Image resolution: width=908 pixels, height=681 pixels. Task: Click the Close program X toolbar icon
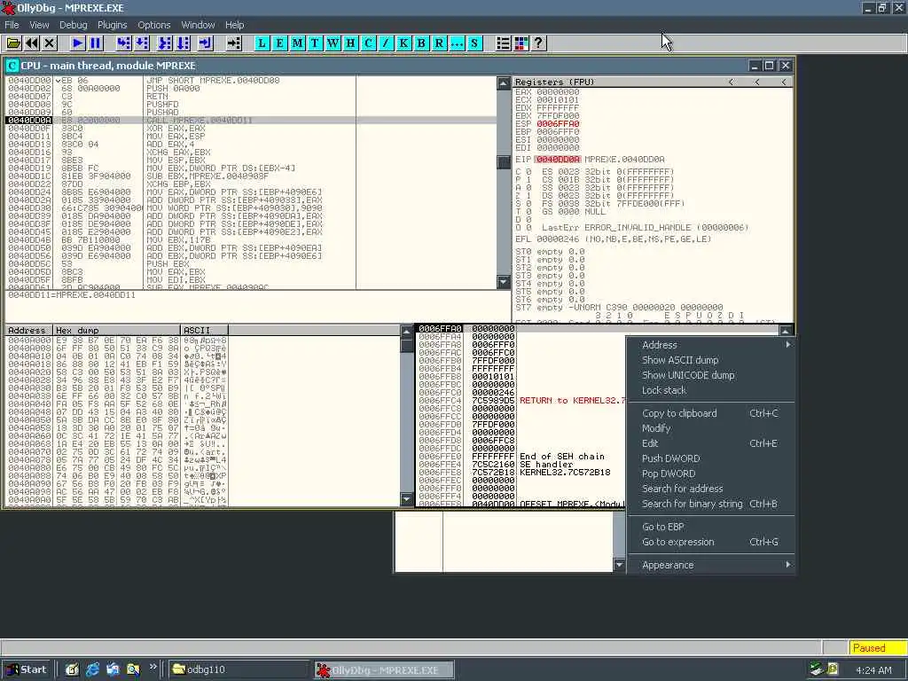50,43
